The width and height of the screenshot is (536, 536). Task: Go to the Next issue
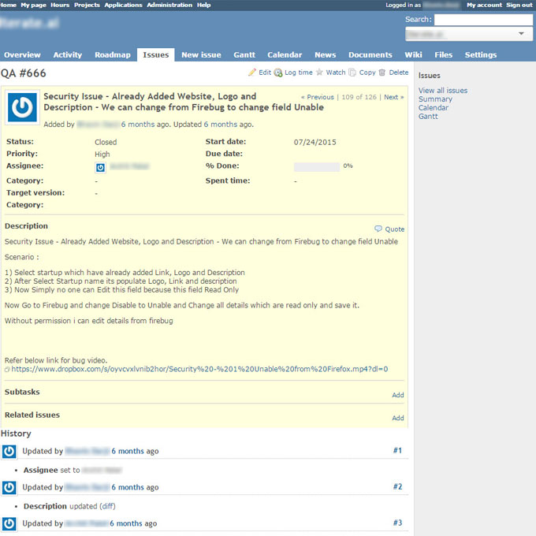click(x=394, y=97)
